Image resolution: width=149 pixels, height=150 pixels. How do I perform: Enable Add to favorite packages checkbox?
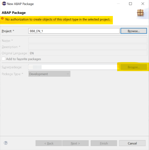pyautogui.click(x=4, y=59)
